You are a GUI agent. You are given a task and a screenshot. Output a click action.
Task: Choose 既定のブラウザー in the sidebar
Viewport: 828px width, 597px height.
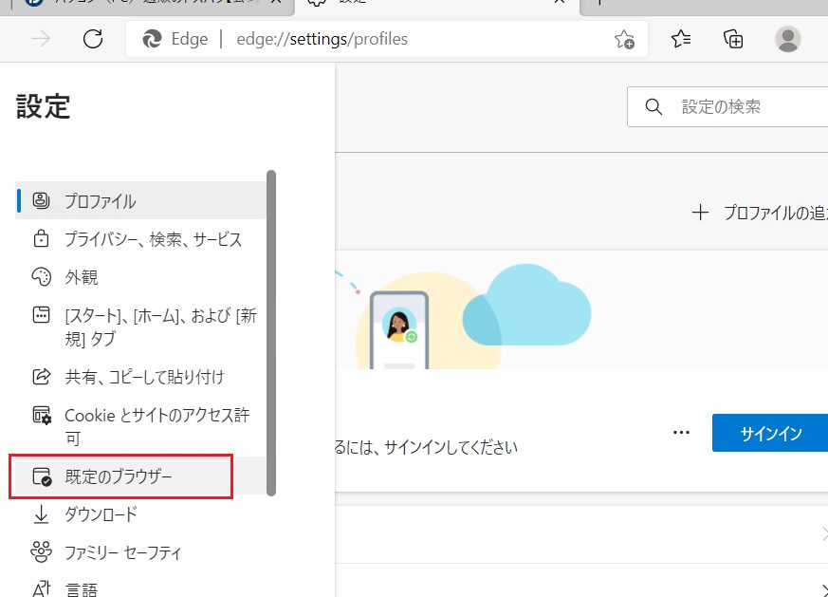click(121, 476)
